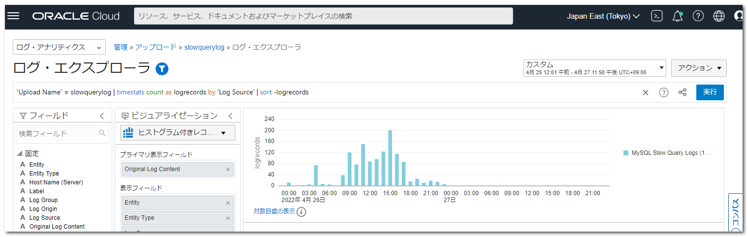Click the 実行 run button

710,92
